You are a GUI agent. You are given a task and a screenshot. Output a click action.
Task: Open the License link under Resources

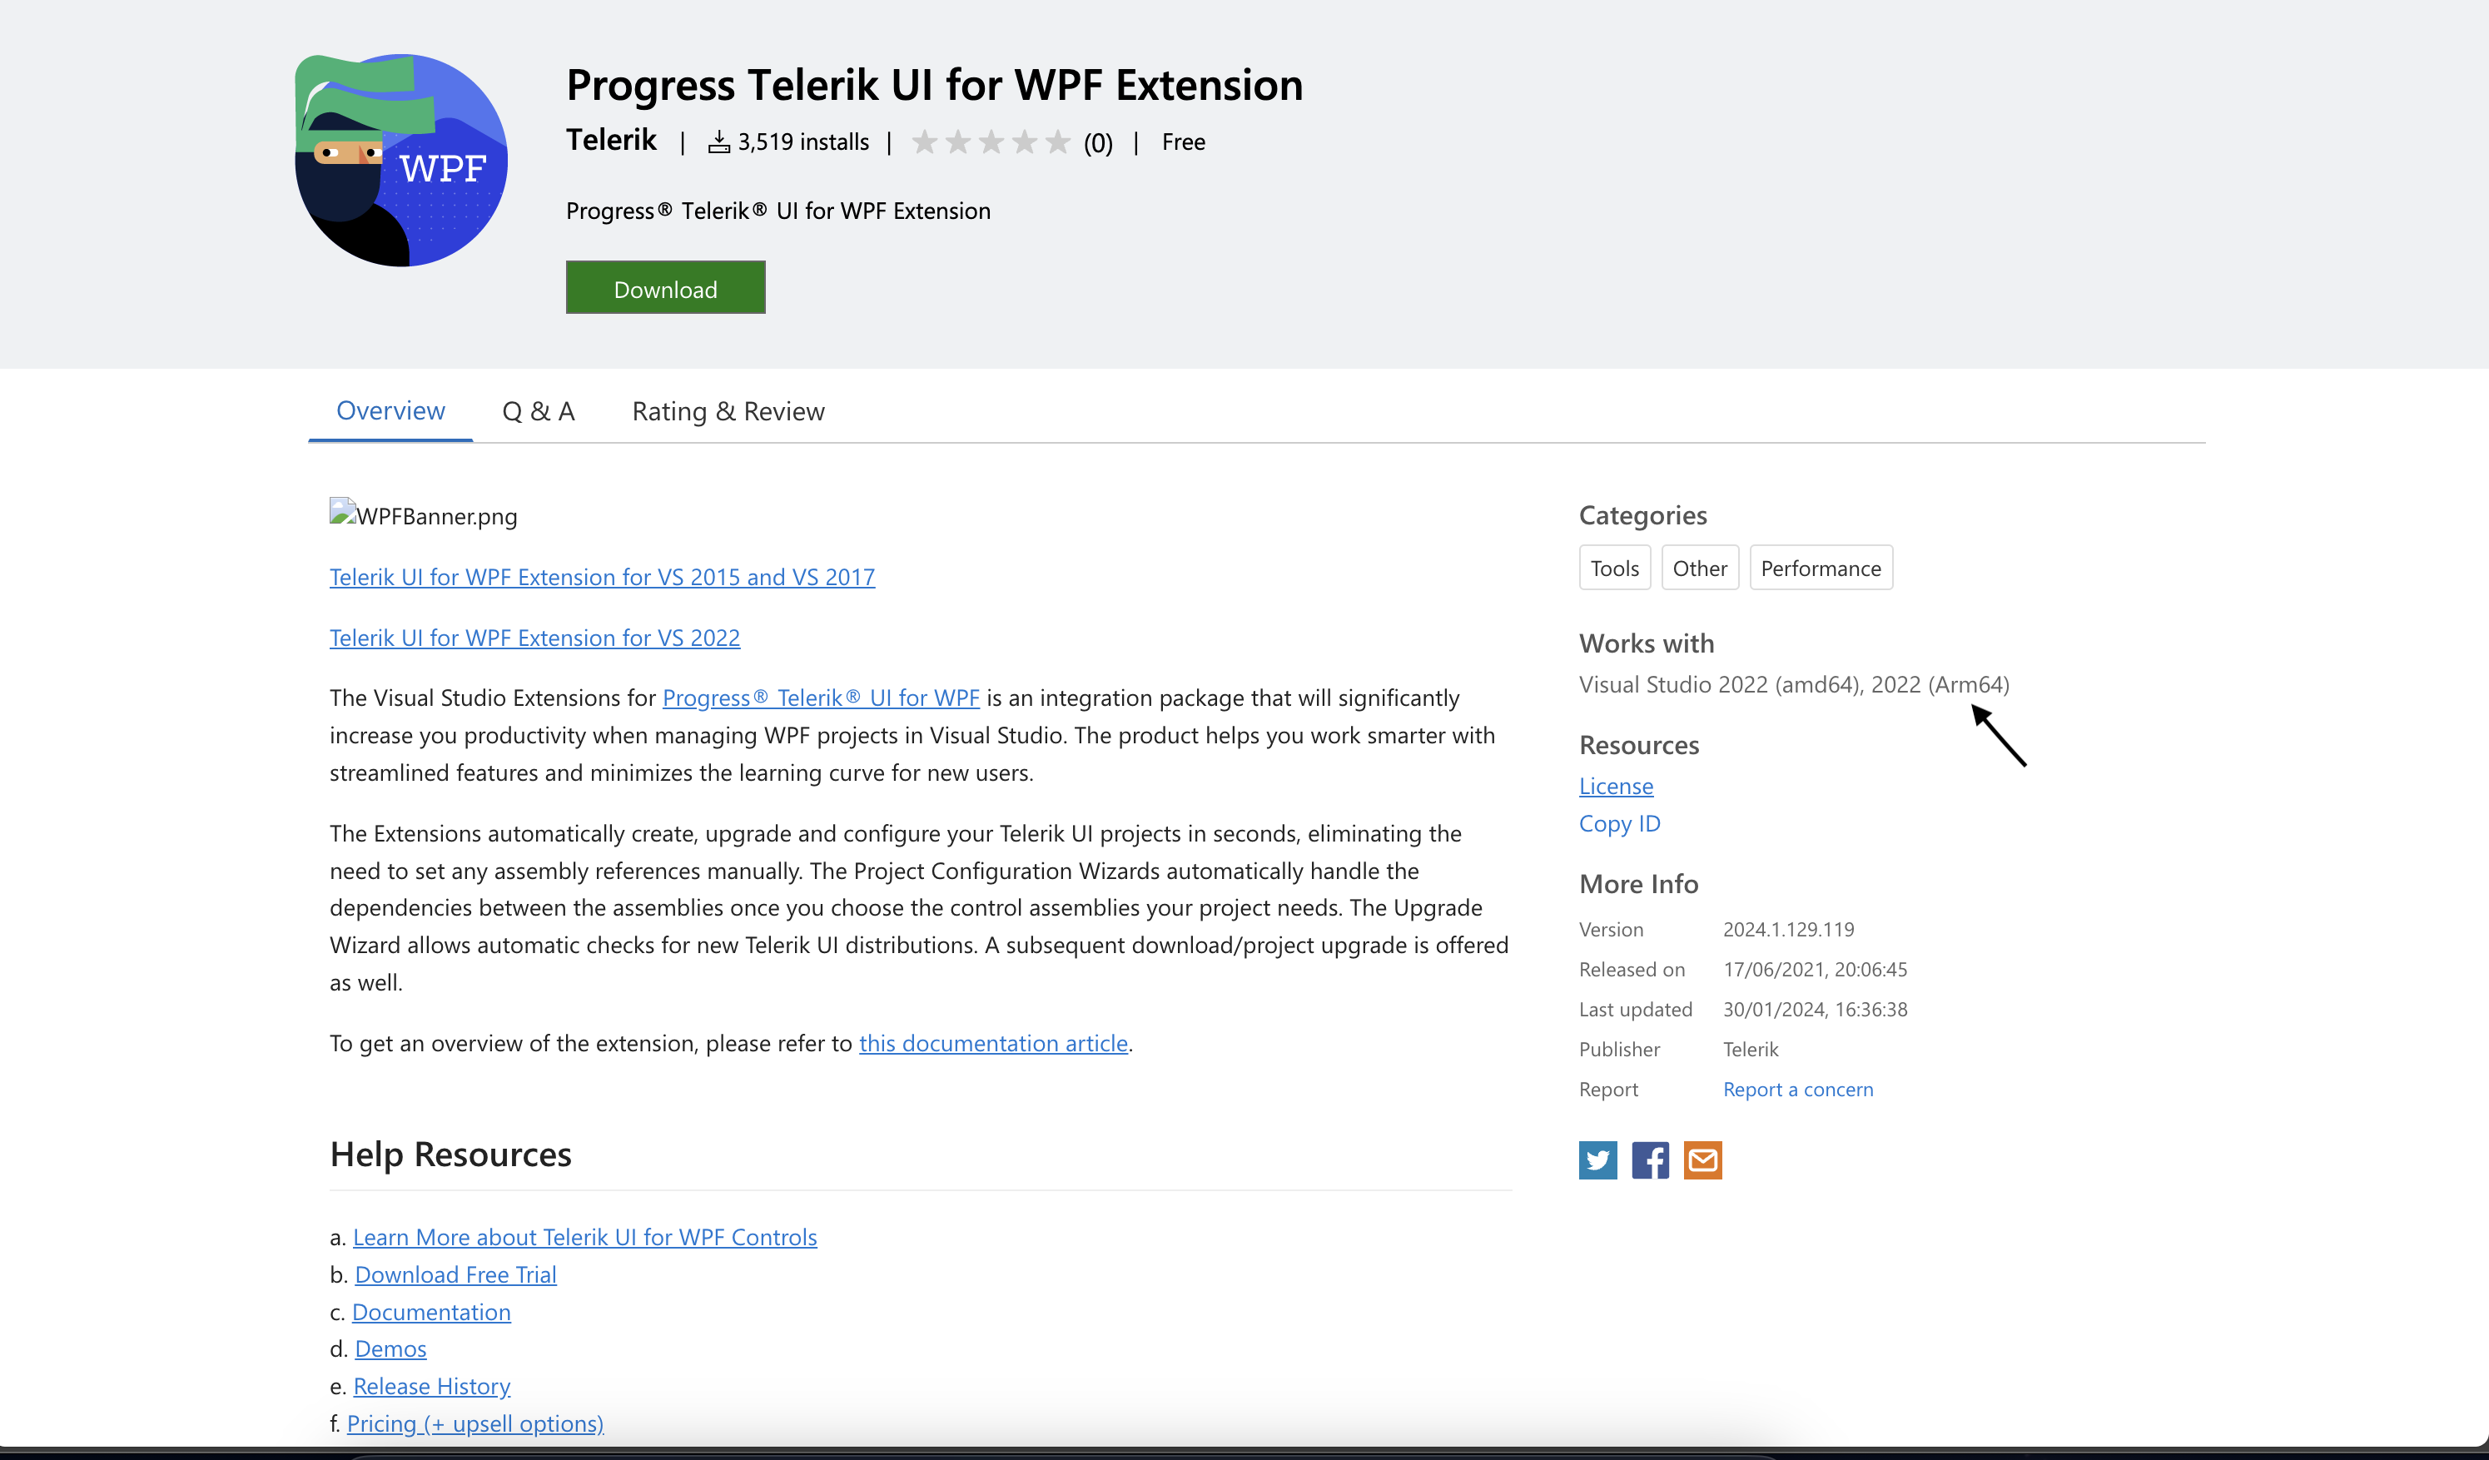coord(1615,785)
